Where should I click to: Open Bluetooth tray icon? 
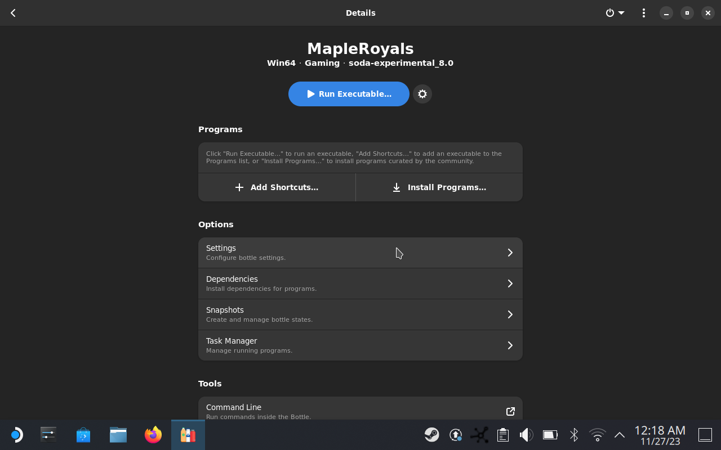(574, 435)
